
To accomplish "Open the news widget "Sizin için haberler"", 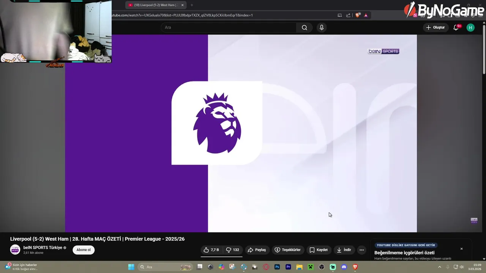I will [x=22, y=267].
